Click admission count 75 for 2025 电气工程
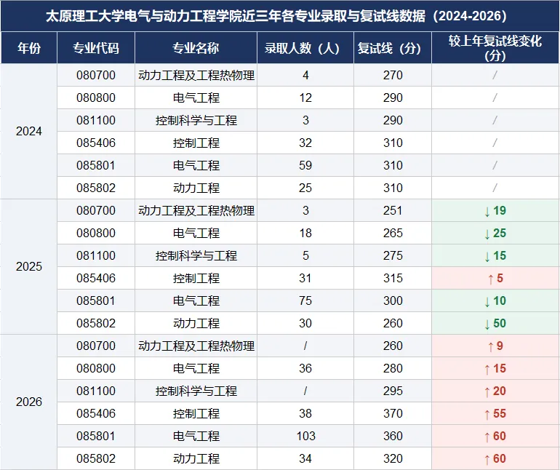The width and height of the screenshot is (560, 470). pos(305,300)
